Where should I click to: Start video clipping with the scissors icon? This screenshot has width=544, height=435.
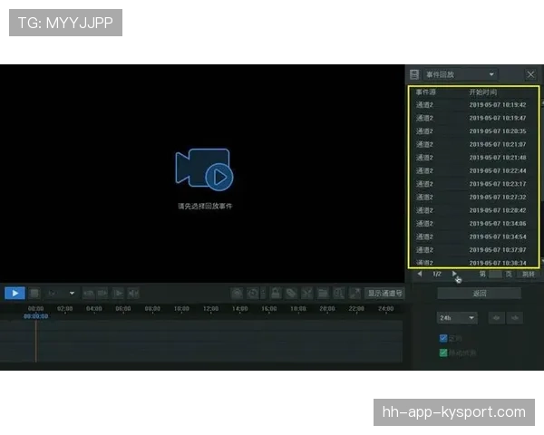(307, 294)
